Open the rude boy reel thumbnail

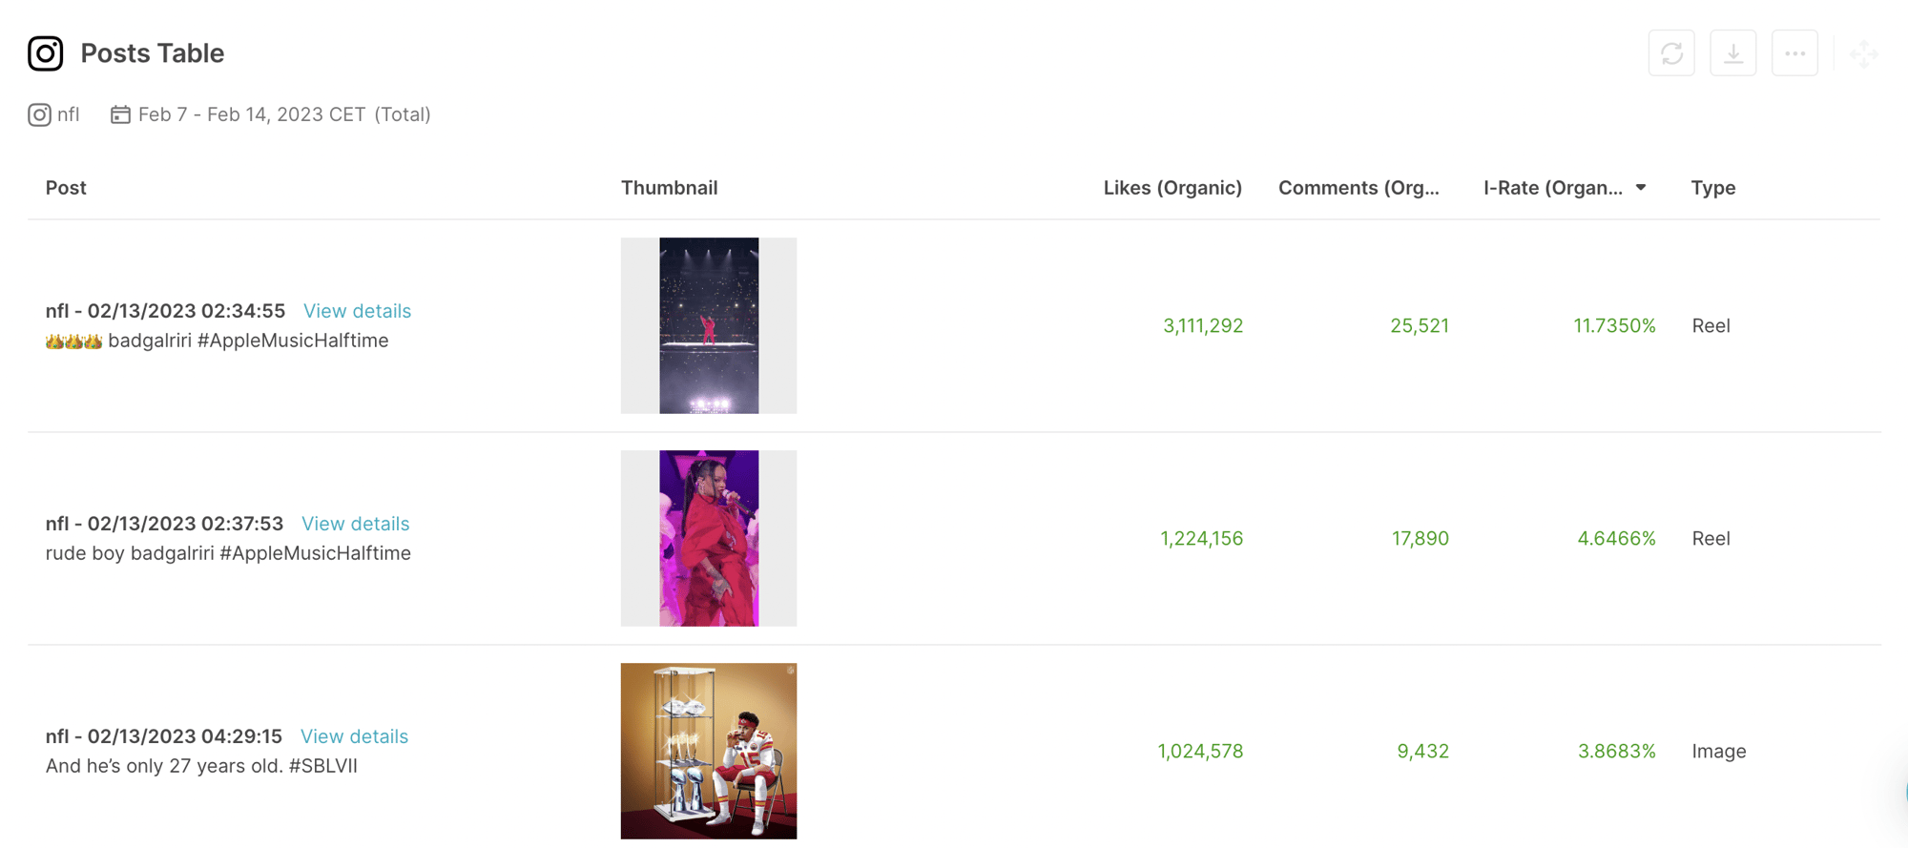pos(709,538)
